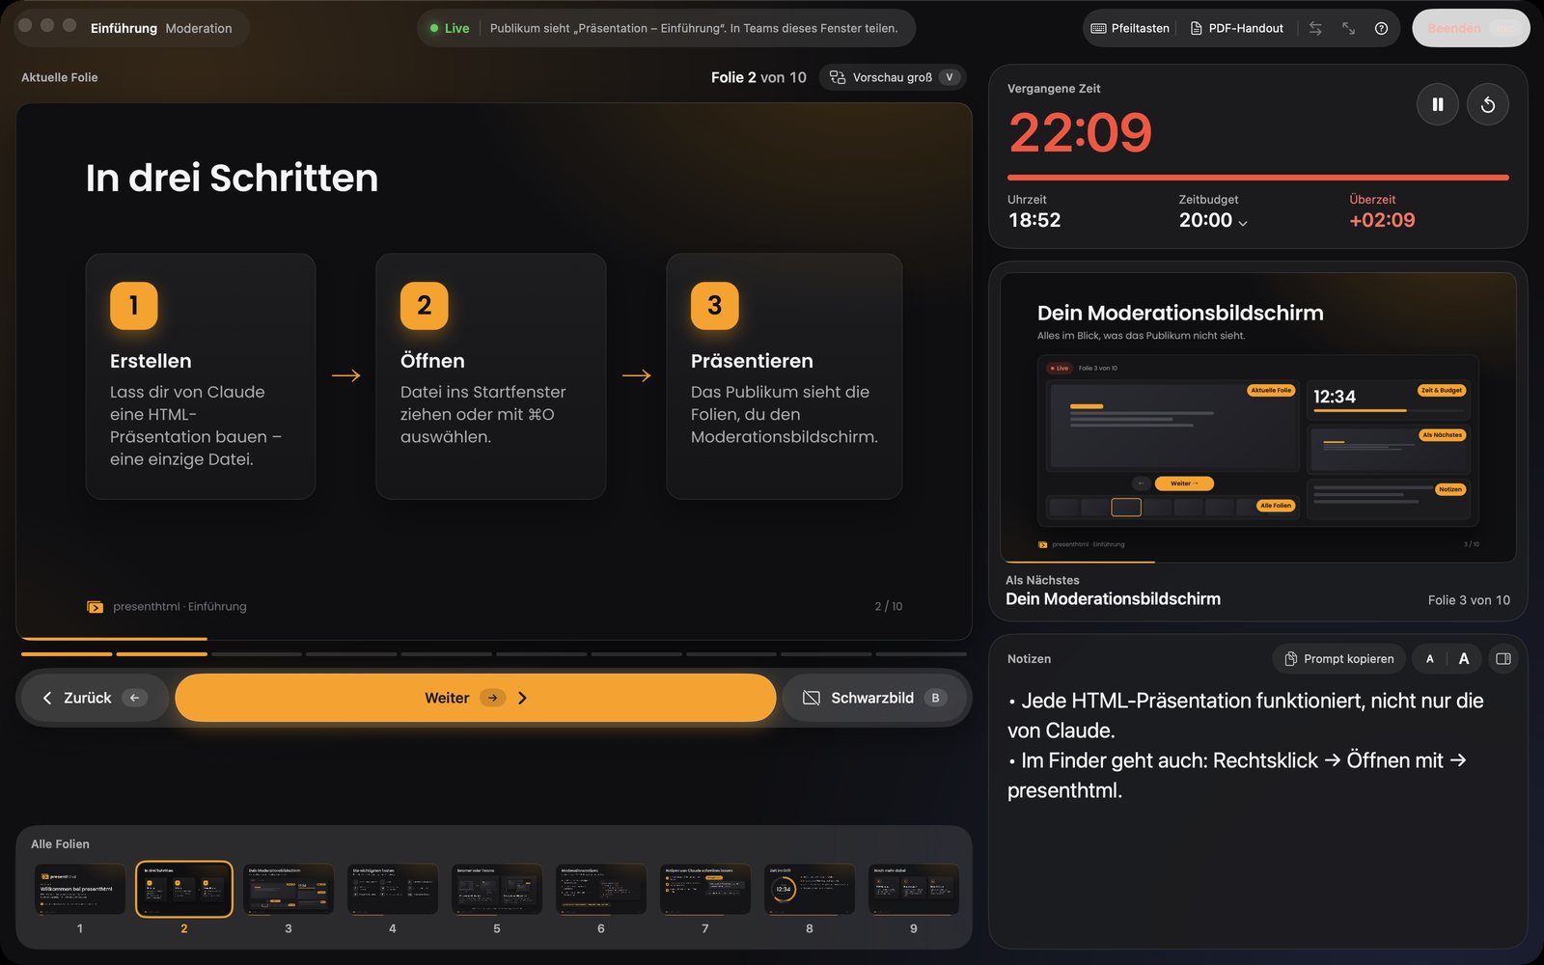The image size is (1544, 965).
Task: Increase notes font size with large A
Action: (1464, 659)
